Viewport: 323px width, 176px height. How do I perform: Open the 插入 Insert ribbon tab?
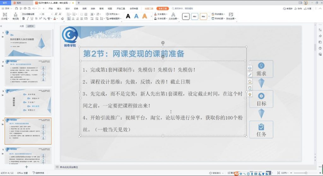59,8
